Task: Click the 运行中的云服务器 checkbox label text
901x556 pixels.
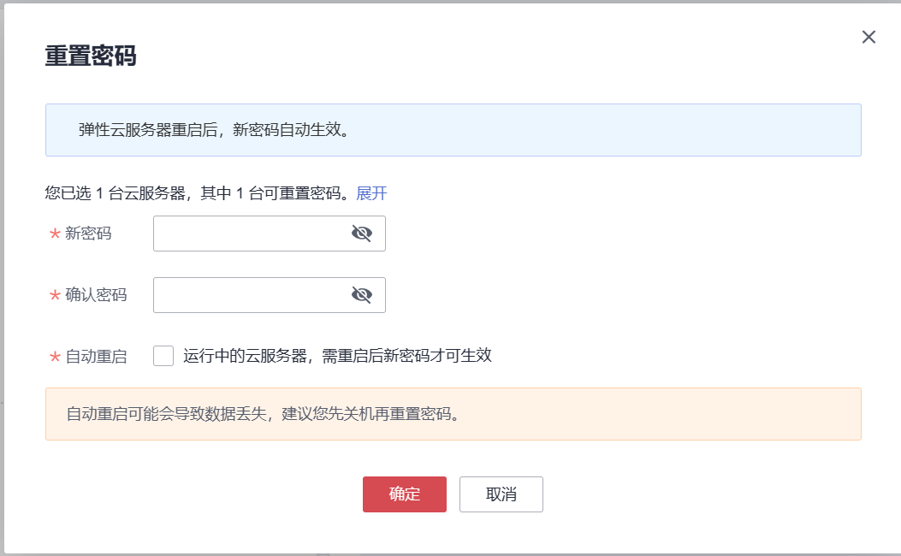Action: [337, 356]
